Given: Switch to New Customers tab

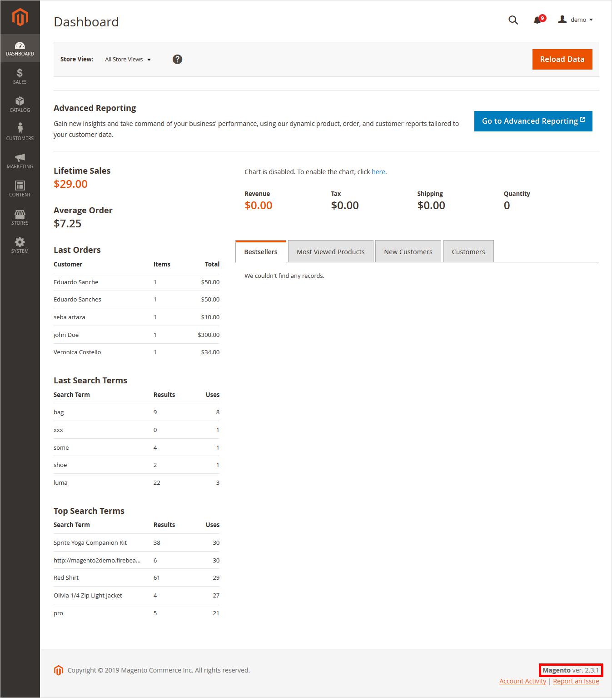Looking at the screenshot, I should point(408,251).
